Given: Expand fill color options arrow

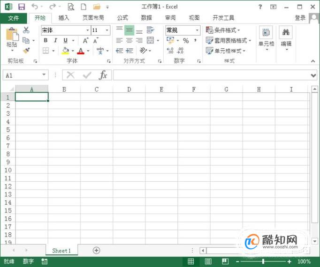Looking at the screenshot, I should [x=73, y=51].
